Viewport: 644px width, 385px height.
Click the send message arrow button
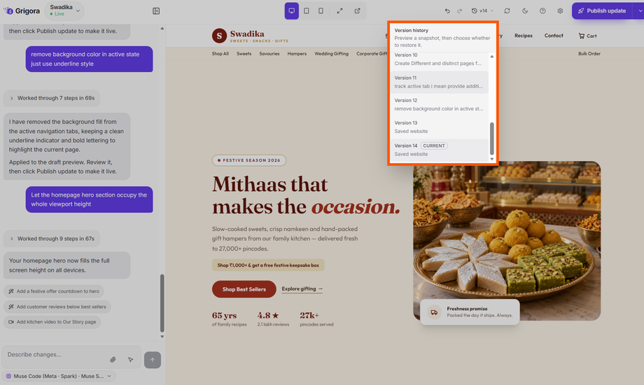pyautogui.click(x=153, y=360)
